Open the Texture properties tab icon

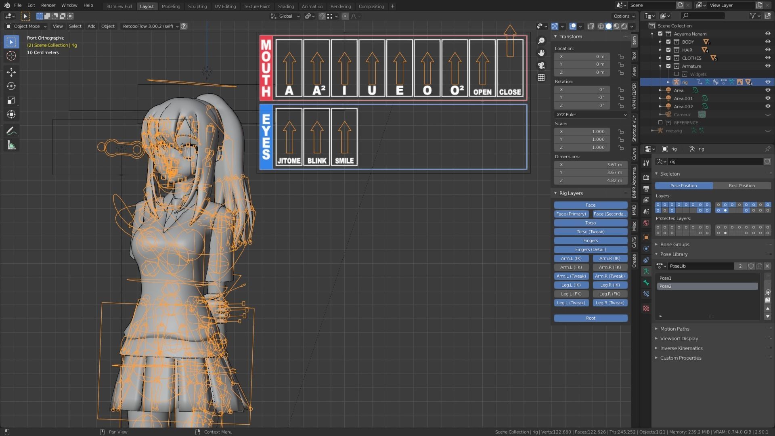[646, 308]
